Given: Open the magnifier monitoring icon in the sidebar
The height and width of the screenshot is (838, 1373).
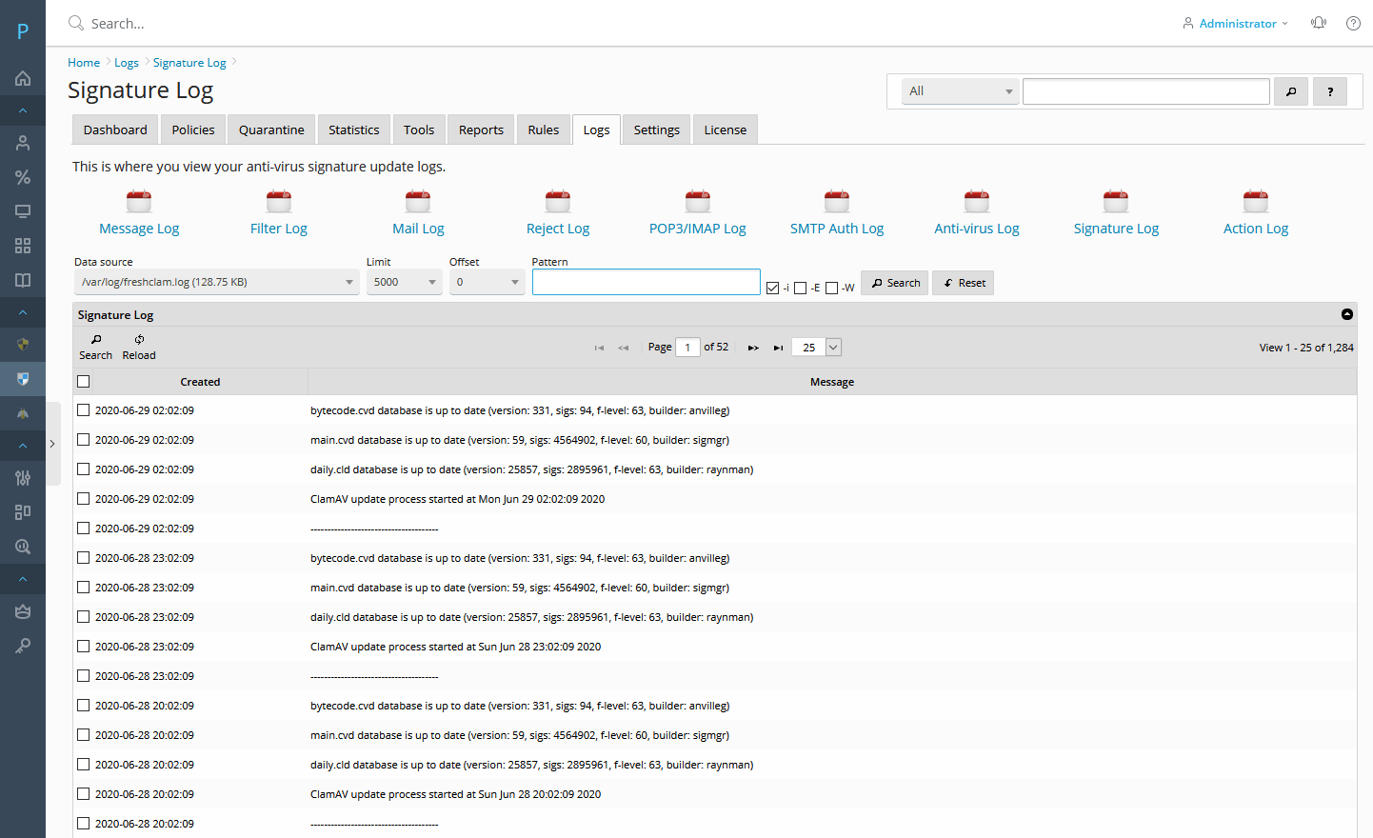Looking at the screenshot, I should [x=23, y=547].
